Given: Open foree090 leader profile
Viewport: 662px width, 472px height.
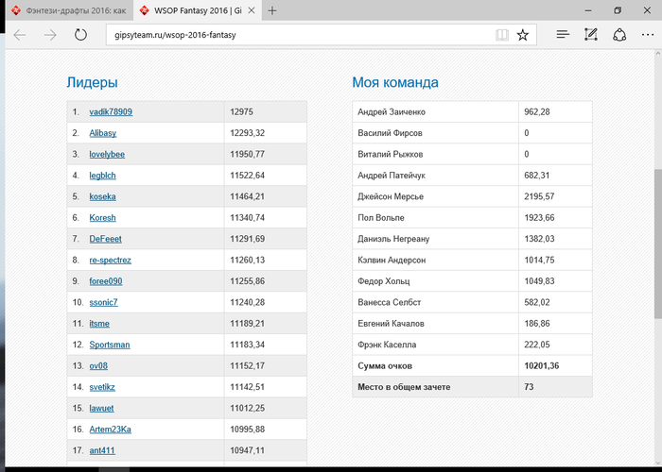Looking at the screenshot, I should coord(106,281).
